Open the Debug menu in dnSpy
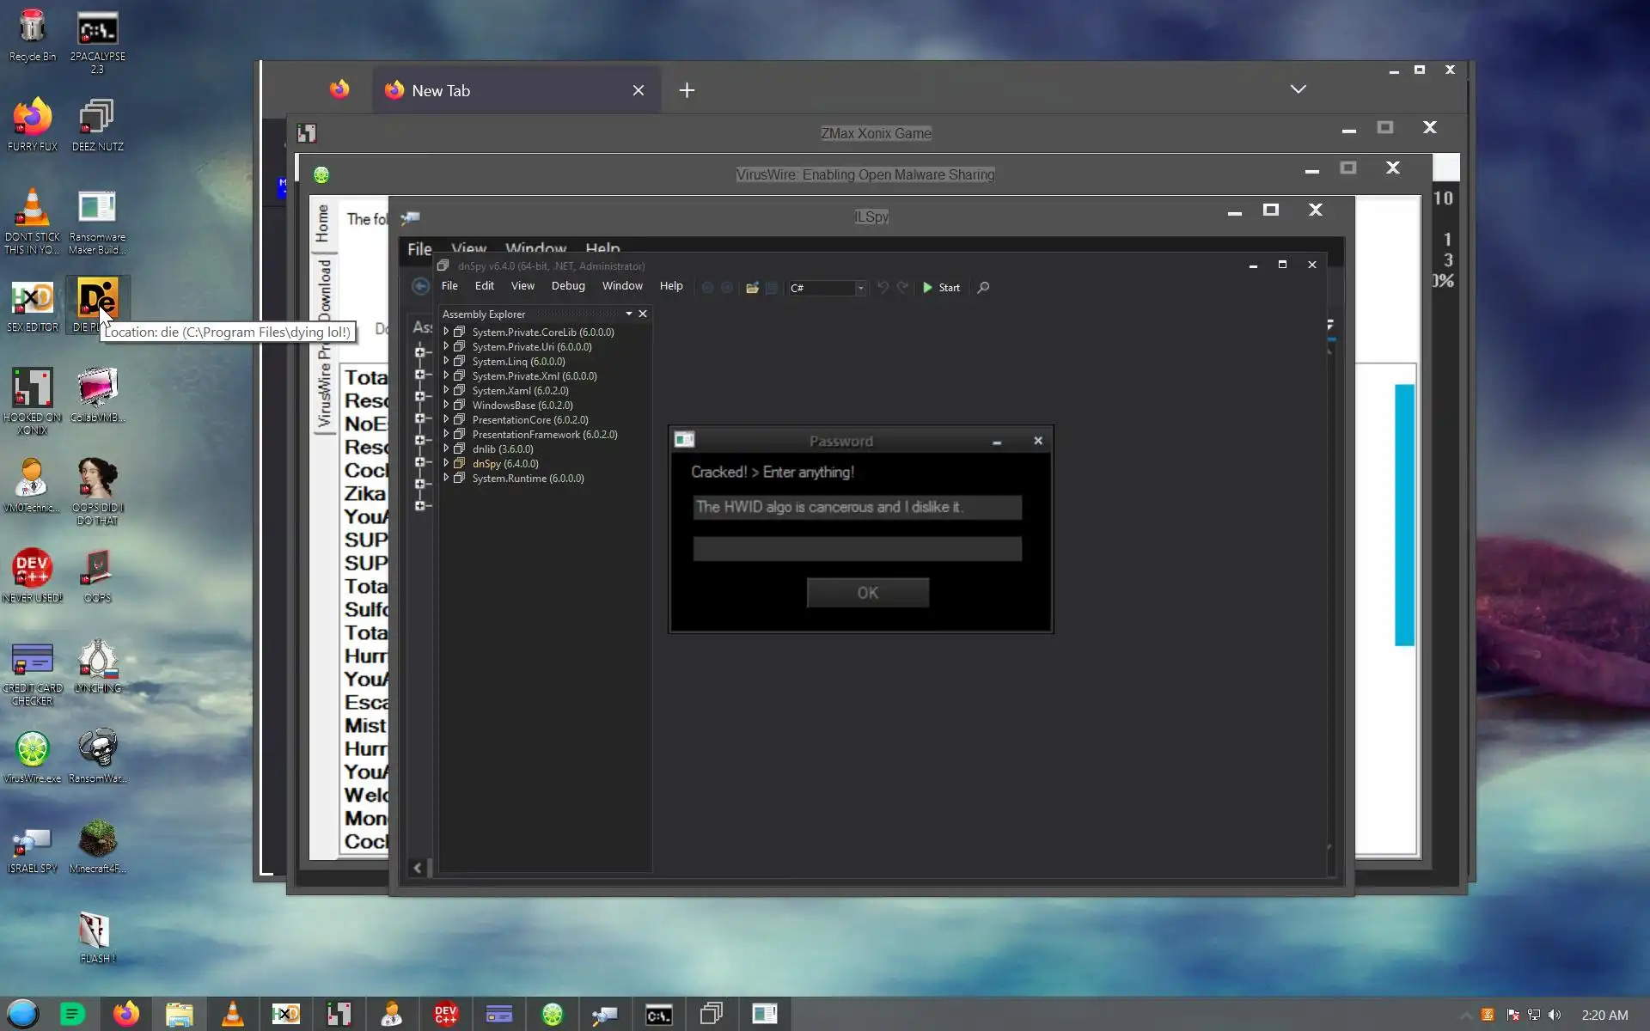This screenshot has width=1650, height=1031. point(567,286)
